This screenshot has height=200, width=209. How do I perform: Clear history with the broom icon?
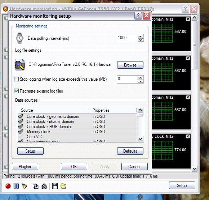[25, 186]
